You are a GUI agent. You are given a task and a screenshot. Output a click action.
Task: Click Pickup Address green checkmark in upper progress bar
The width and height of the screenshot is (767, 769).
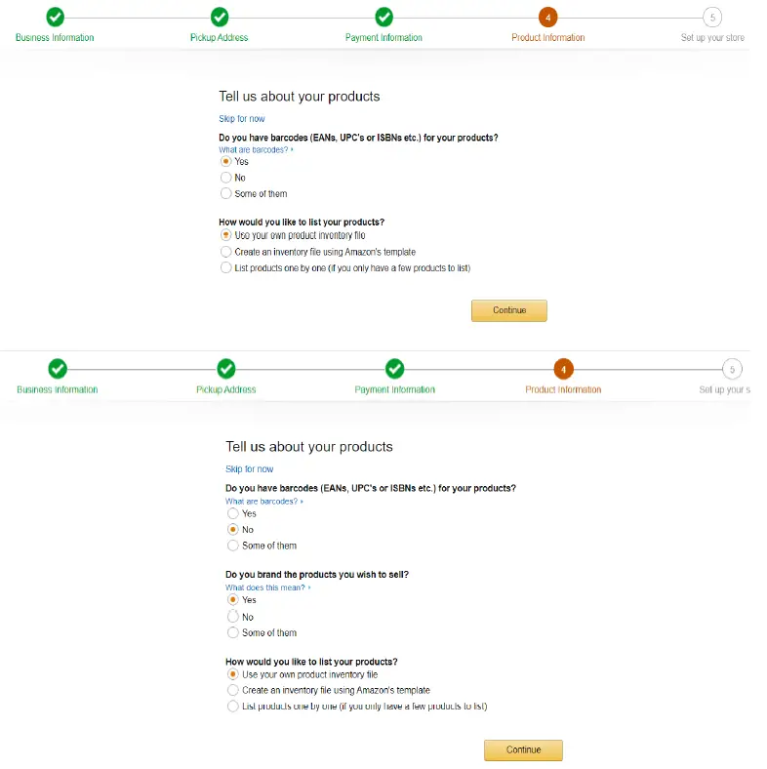220,17
